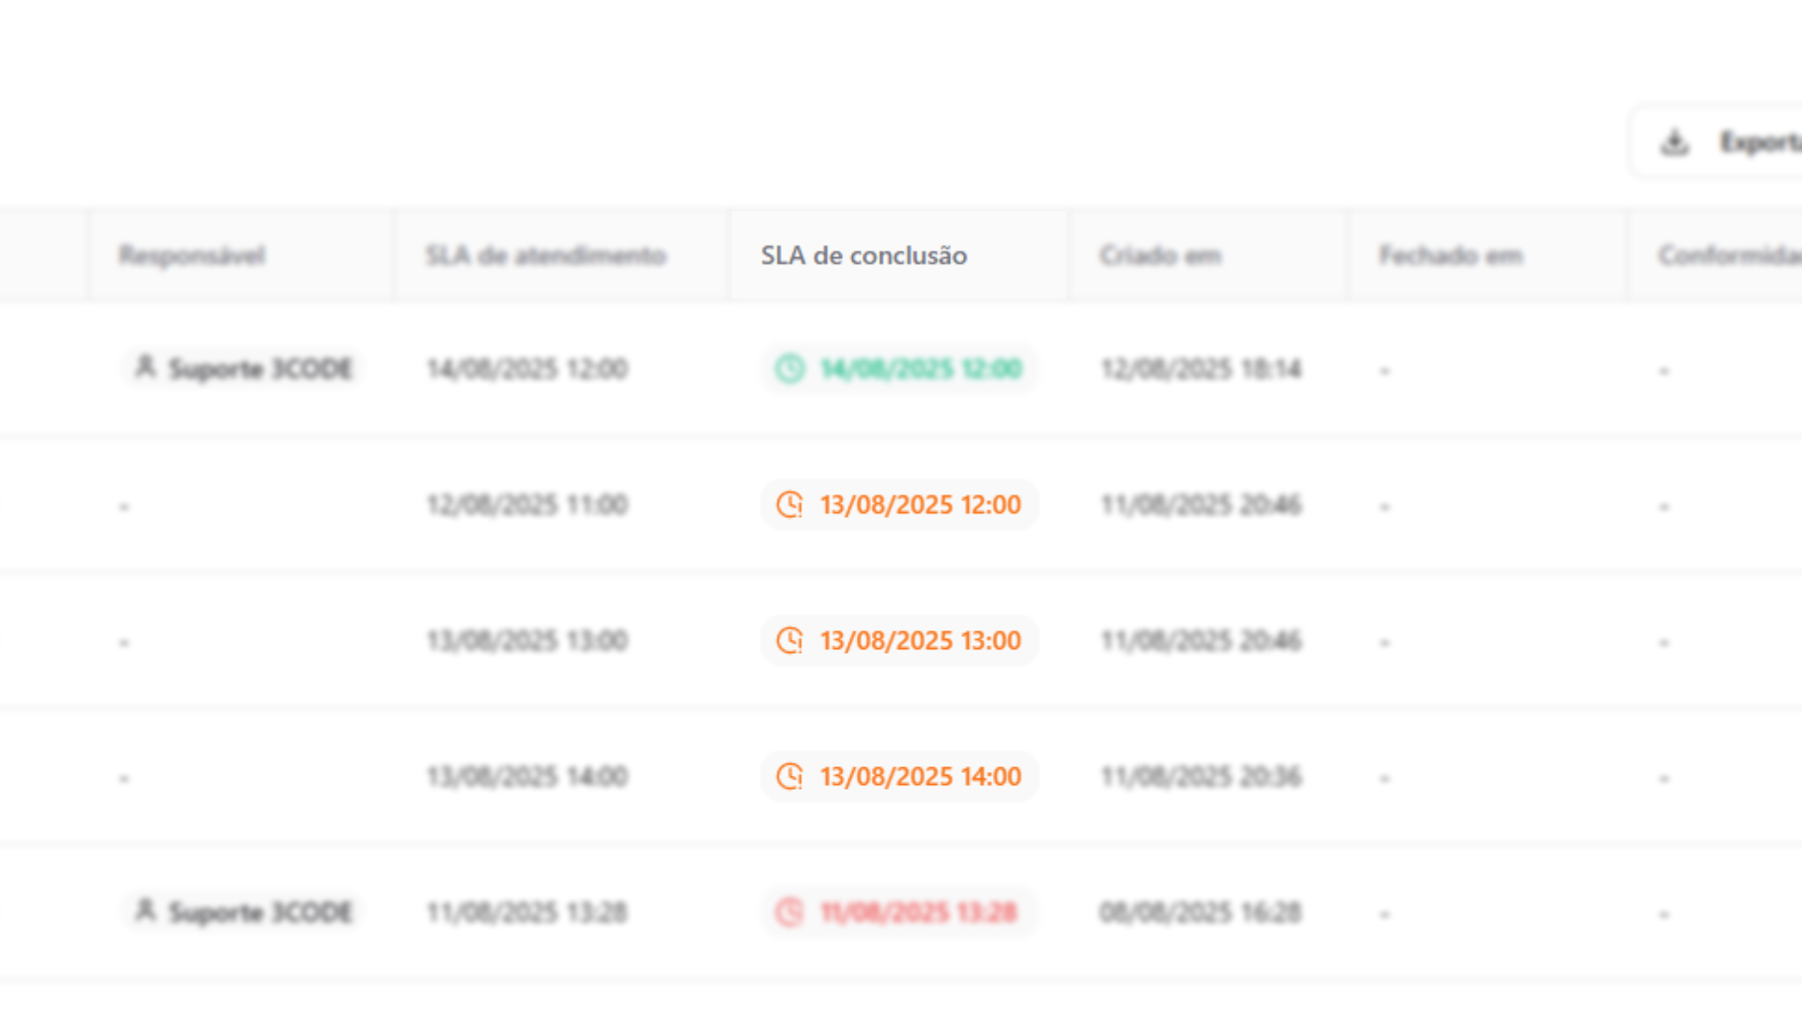The image size is (1802, 1013).
Task: Sort by the SLA de atendimento column header
Action: click(x=545, y=255)
